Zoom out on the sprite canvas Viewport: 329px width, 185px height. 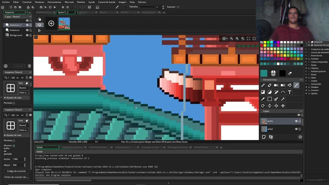pyautogui.click(x=232, y=39)
